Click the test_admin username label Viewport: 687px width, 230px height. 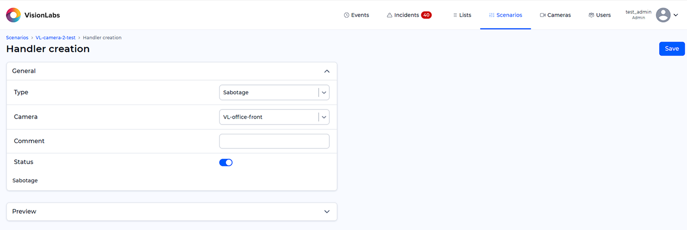[639, 12]
